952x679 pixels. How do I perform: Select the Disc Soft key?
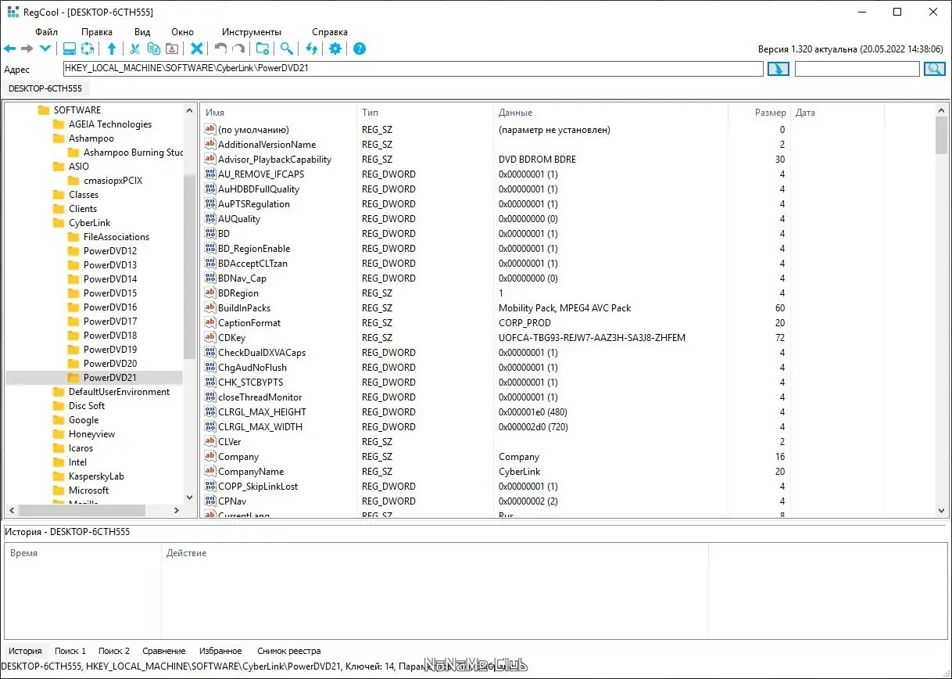click(x=87, y=406)
